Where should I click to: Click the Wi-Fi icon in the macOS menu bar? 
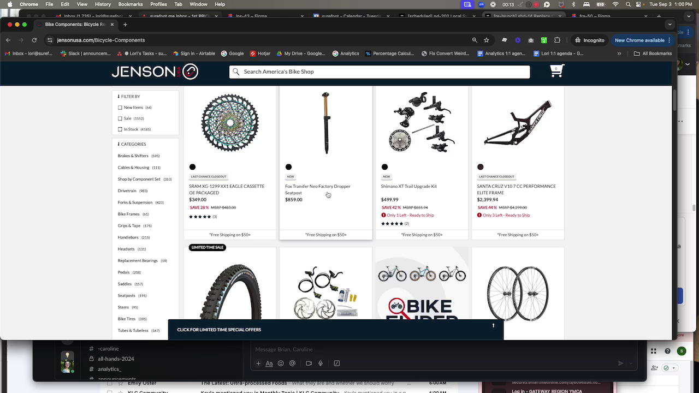tap(615, 4)
